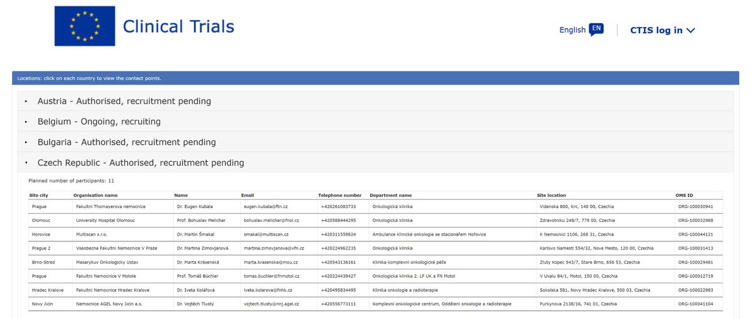Screen dimensions: 753x319
Task: Click OMS ID ORG-100029481
Action: click(695, 262)
